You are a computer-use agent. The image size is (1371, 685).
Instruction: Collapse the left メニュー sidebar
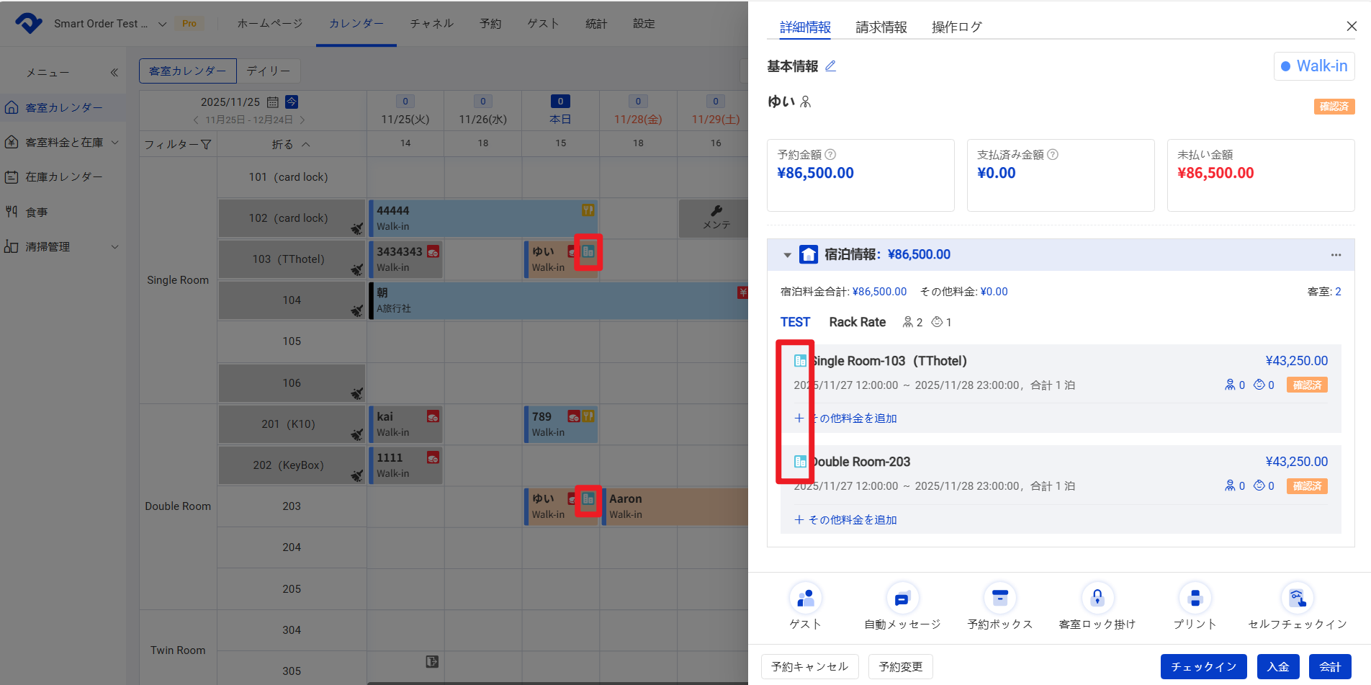(x=114, y=73)
